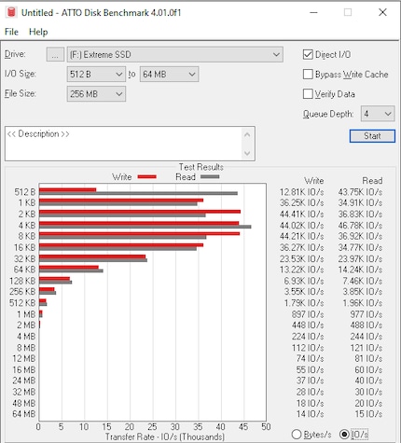Image resolution: width=401 pixels, height=443 pixels.
Task: Open the File Size 256 MB dropdown
Action: point(96,94)
